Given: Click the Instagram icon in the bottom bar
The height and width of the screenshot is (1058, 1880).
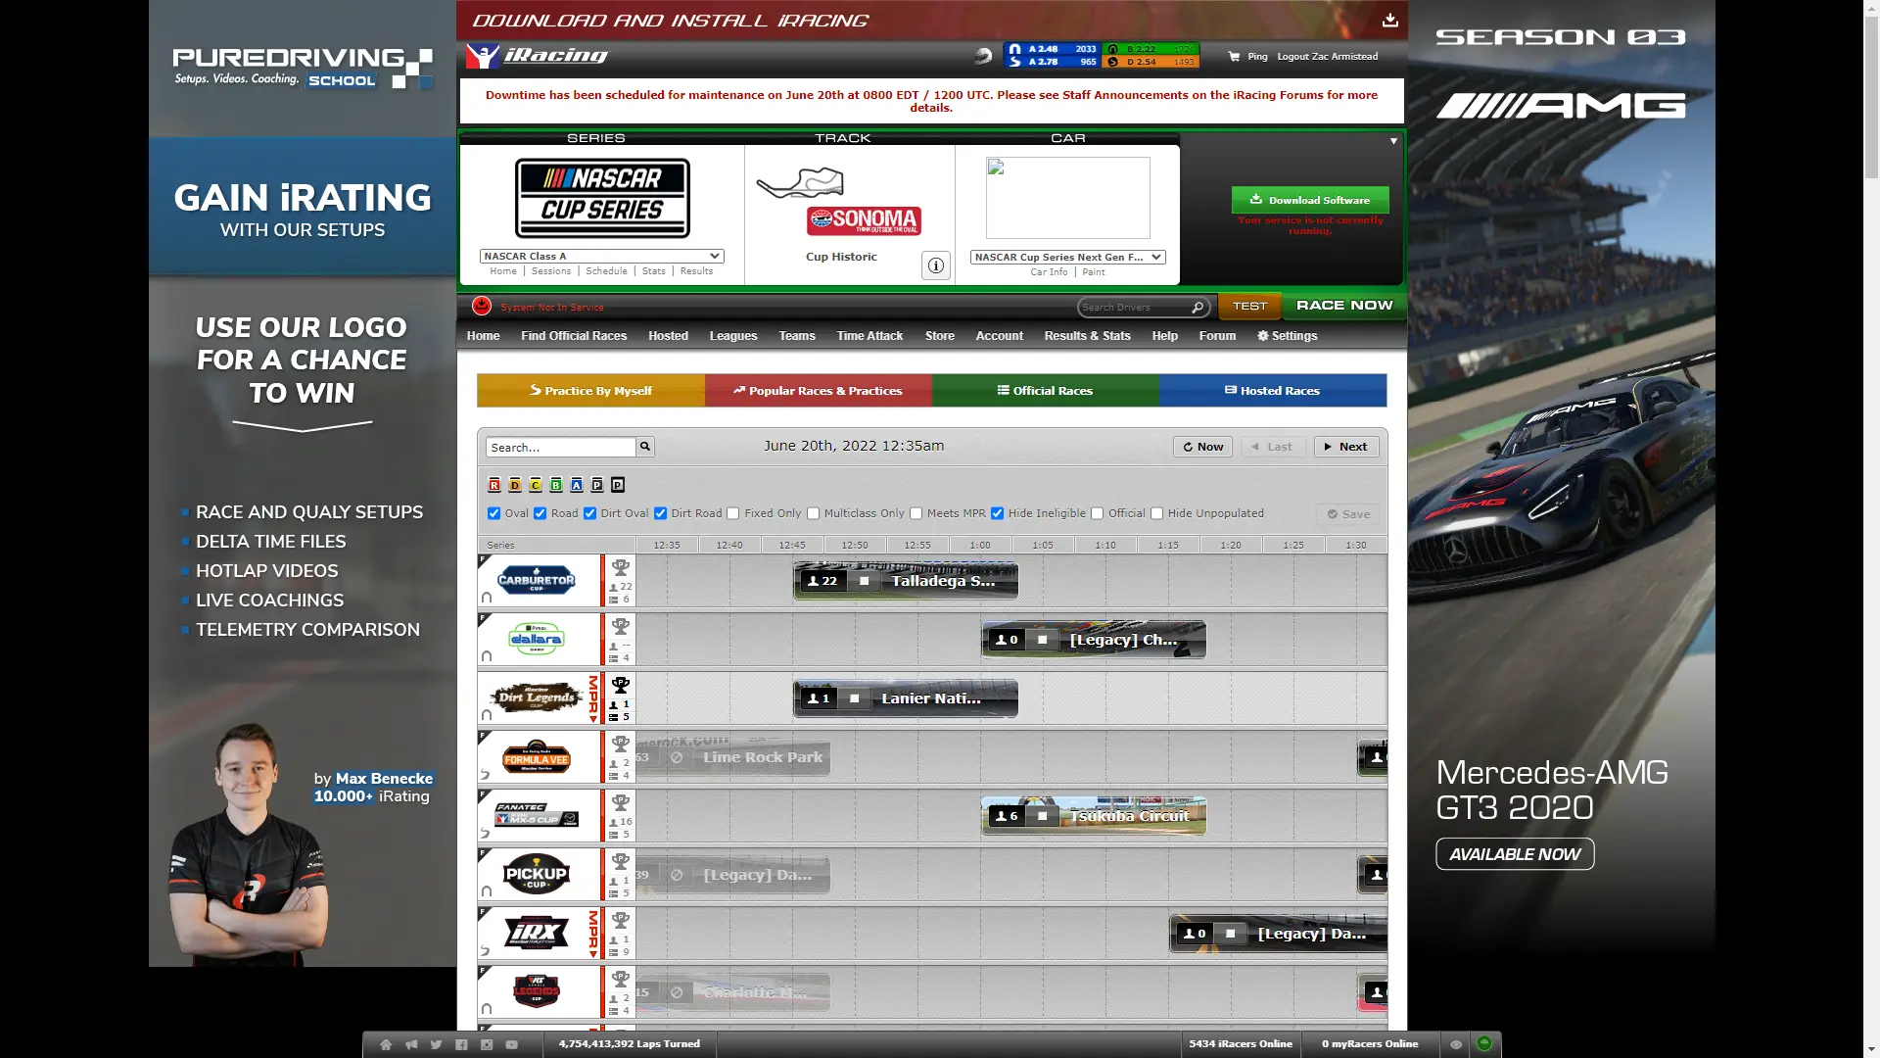Looking at the screenshot, I should point(487,1044).
